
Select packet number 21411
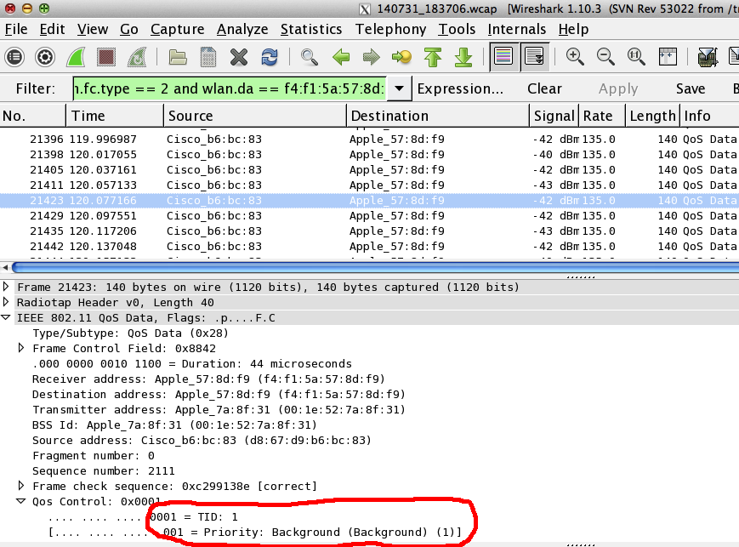coord(369,185)
